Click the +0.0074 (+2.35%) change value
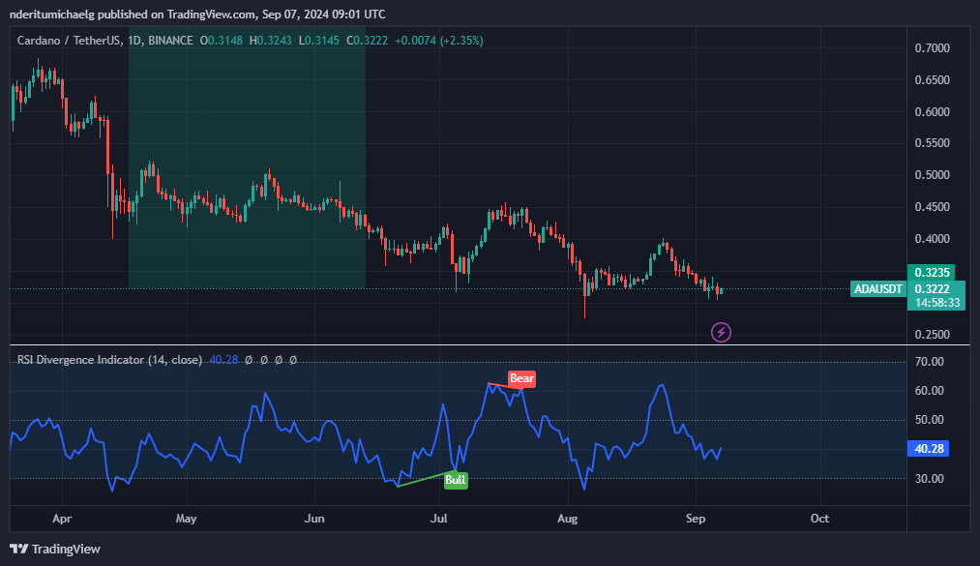This screenshot has height=566, width=980. pos(438,41)
